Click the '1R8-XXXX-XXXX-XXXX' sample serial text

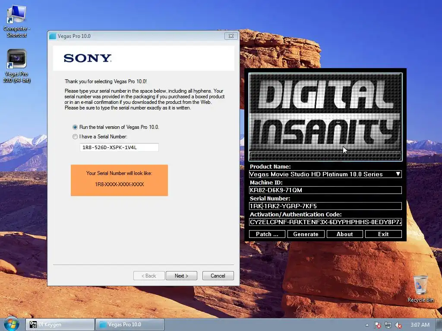tap(119, 184)
